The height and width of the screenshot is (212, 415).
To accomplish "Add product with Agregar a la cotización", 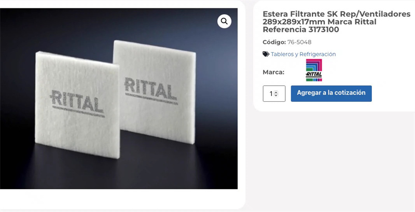I will [331, 94].
